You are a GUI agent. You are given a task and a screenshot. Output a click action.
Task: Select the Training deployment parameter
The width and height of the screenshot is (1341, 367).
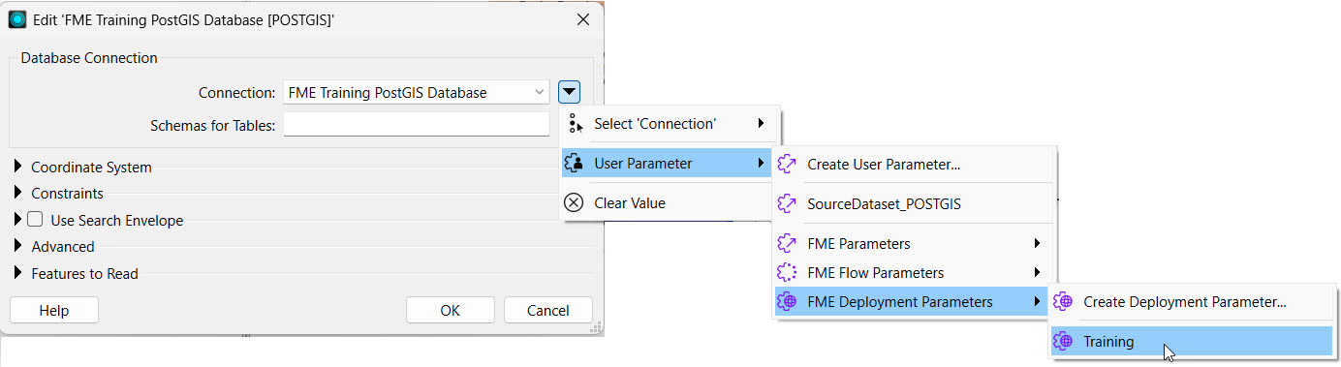click(1192, 341)
